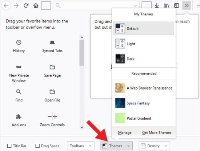Click the Reload page icon
This screenshot has width=200, height=151.
(x=26, y=5)
